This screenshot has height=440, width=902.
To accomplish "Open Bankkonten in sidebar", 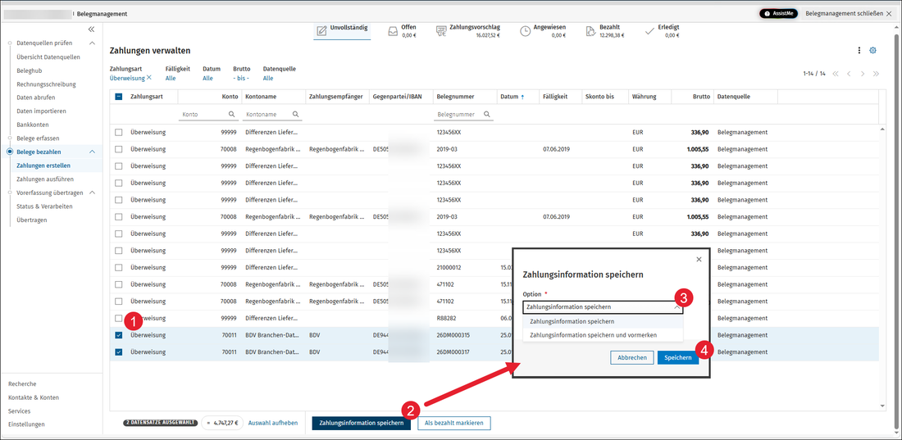I will (33, 125).
